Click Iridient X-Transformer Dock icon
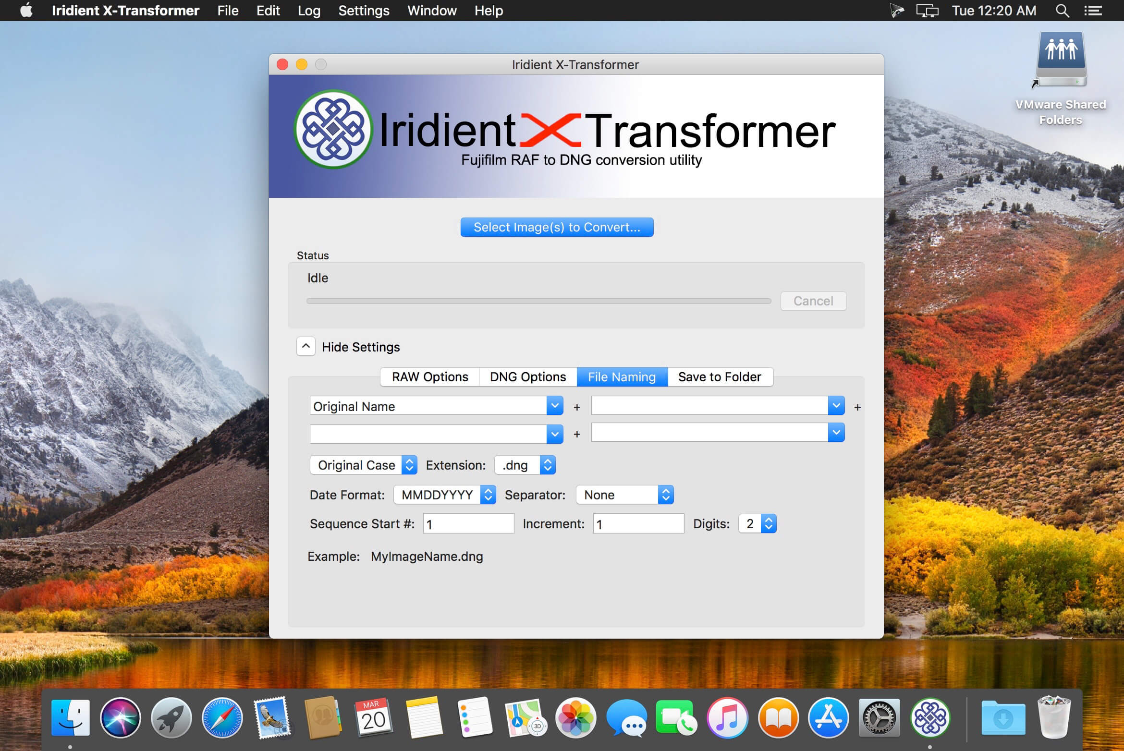The width and height of the screenshot is (1124, 751). [x=930, y=718]
